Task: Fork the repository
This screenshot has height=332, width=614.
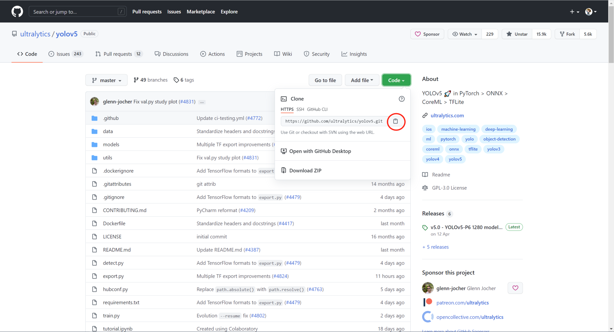Action: point(567,34)
